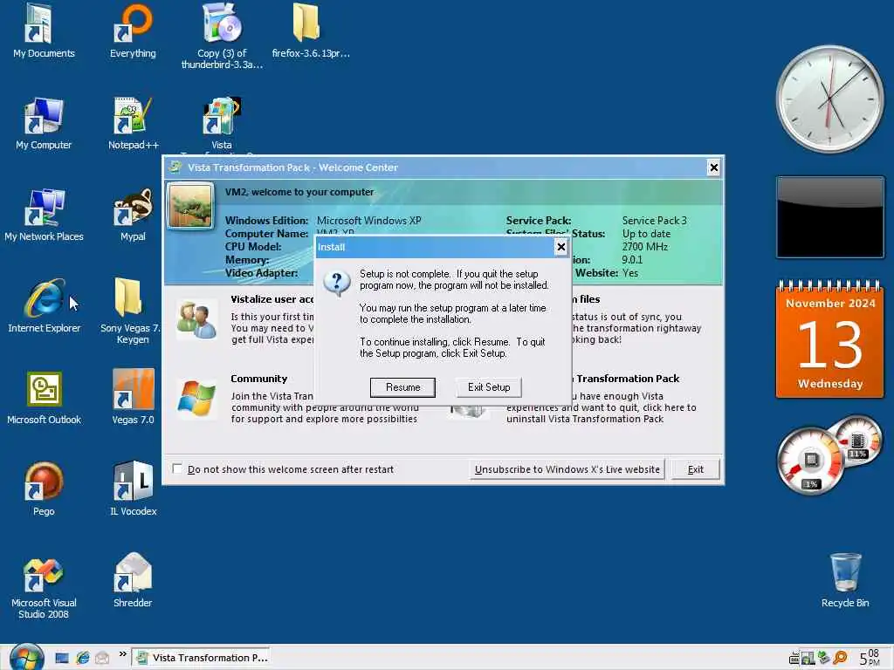
Task: Click the Exit Setup button
Action: (x=489, y=387)
